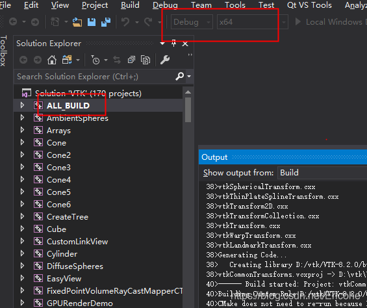Open 'Show output from' Build dropdown
The height and width of the screenshot is (308, 367).
click(x=322, y=173)
